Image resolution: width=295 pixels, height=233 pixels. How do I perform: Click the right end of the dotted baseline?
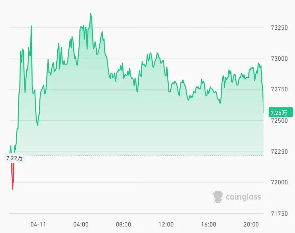coord(263,156)
